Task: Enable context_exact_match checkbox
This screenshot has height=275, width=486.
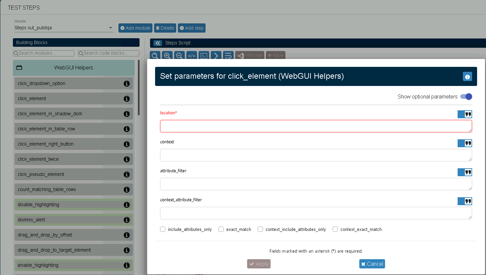Action: tap(335, 229)
